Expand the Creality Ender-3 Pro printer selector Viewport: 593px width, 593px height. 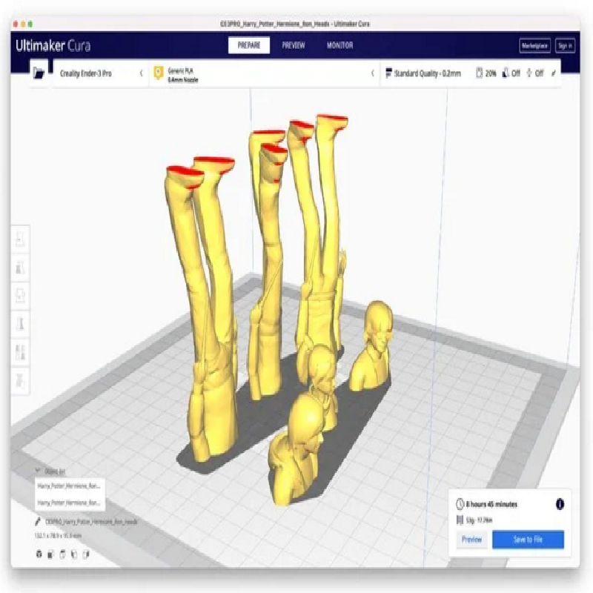pyautogui.click(x=100, y=73)
